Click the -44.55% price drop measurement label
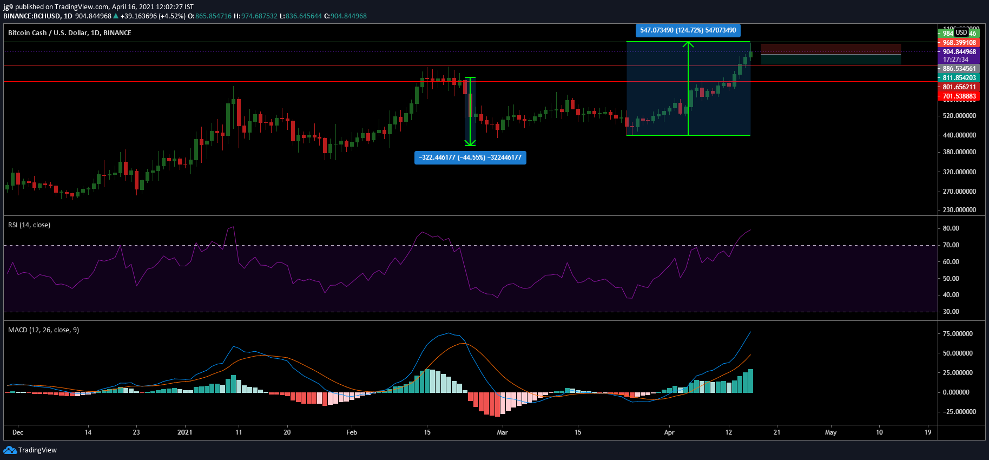Viewport: 989px width, 460px height. tap(470, 157)
